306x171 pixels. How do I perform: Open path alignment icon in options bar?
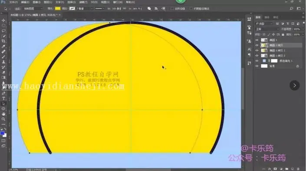(156, 9)
